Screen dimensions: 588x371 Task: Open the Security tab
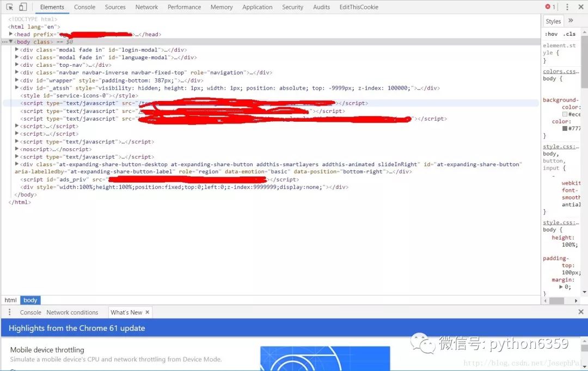coord(292,7)
